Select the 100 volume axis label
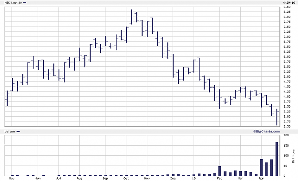Viewport: 298px width, 181px height. point(286,156)
